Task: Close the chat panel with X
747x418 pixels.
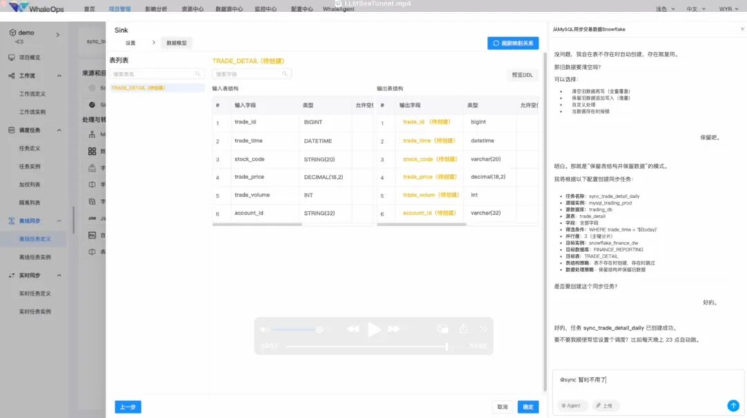Action: coord(742,29)
